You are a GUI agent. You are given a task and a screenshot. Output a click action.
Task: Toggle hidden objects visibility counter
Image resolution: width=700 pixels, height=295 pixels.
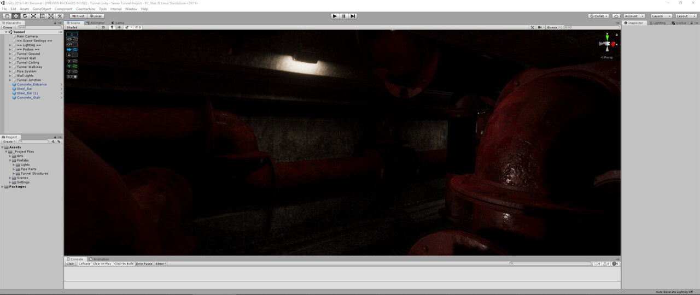coord(137,27)
